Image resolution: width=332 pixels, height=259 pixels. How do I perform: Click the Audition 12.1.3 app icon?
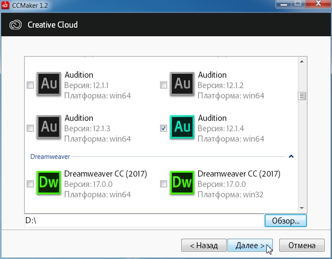pos(49,127)
